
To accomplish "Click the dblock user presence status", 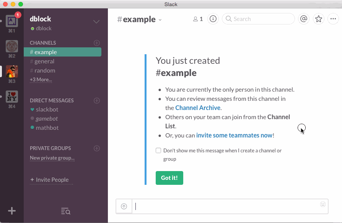I will [41, 29].
